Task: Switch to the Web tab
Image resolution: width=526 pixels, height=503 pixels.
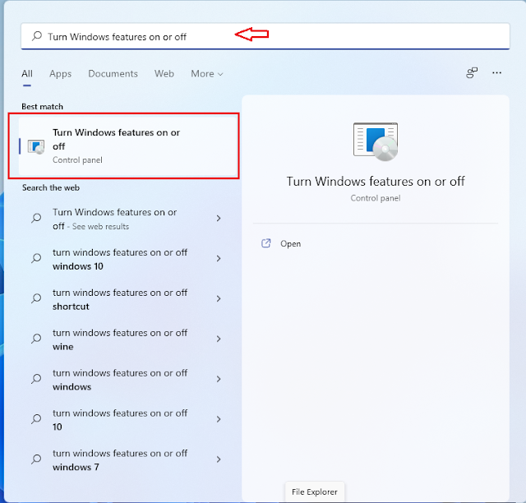Action: point(164,73)
